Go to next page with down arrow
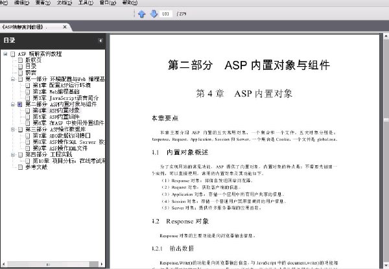 tap(154, 14)
